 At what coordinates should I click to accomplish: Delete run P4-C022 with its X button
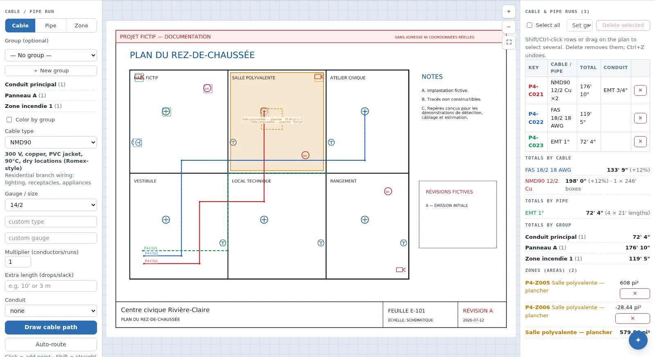pyautogui.click(x=640, y=118)
